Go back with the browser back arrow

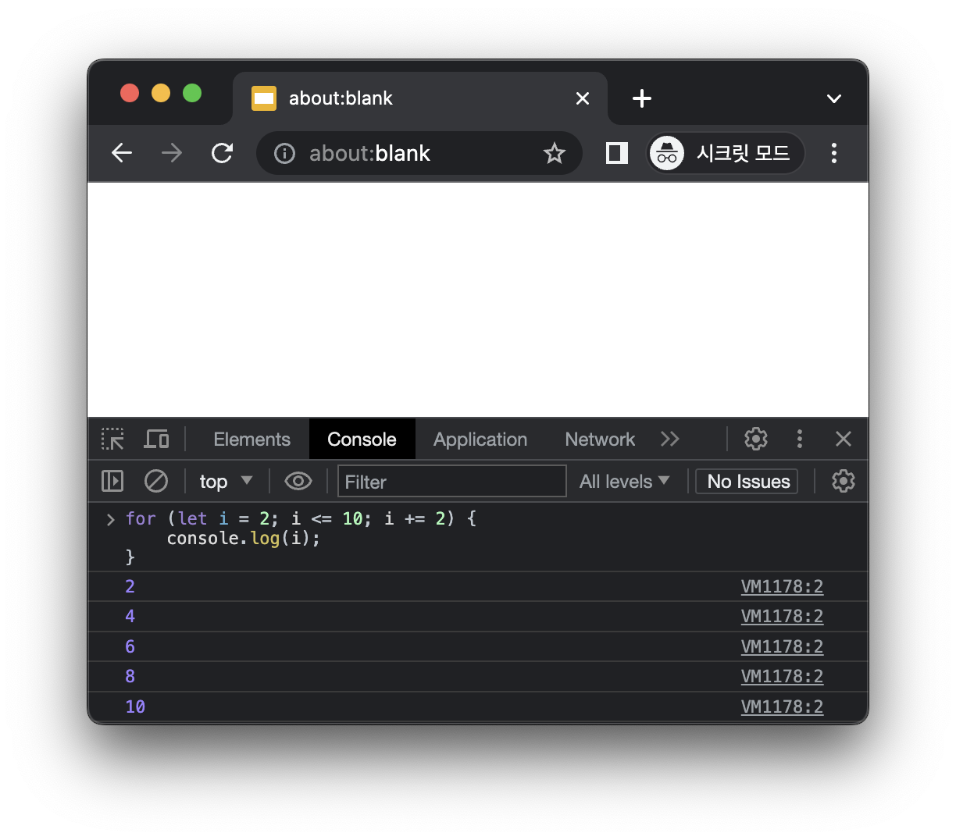[122, 153]
